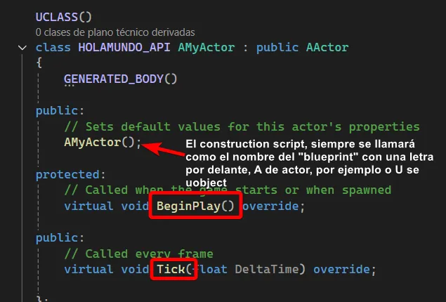
Task: Click the "protected:" access specifier
Action: 70,174
